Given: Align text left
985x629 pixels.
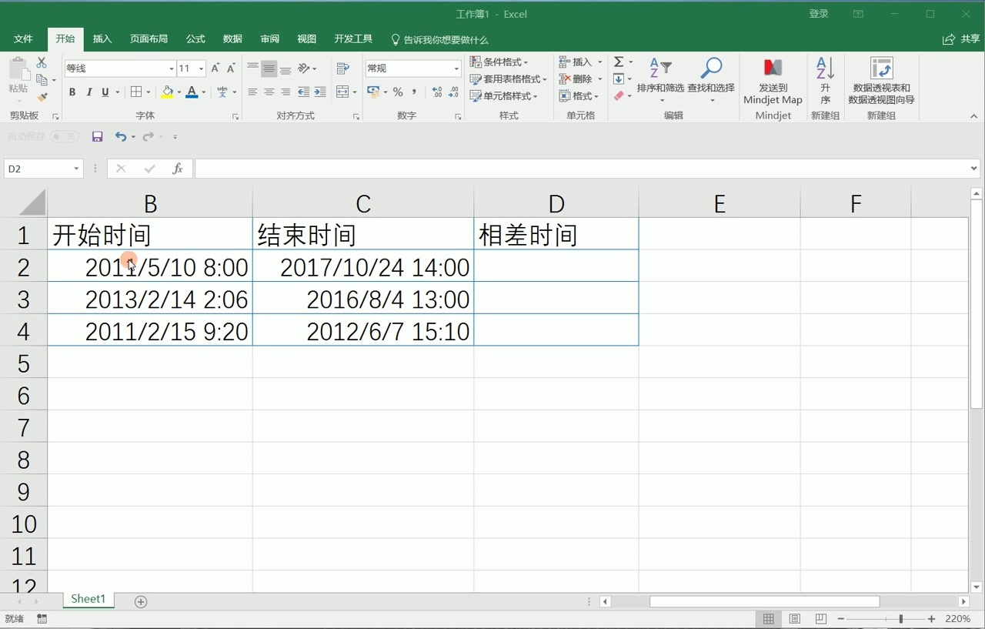Looking at the screenshot, I should tap(252, 92).
